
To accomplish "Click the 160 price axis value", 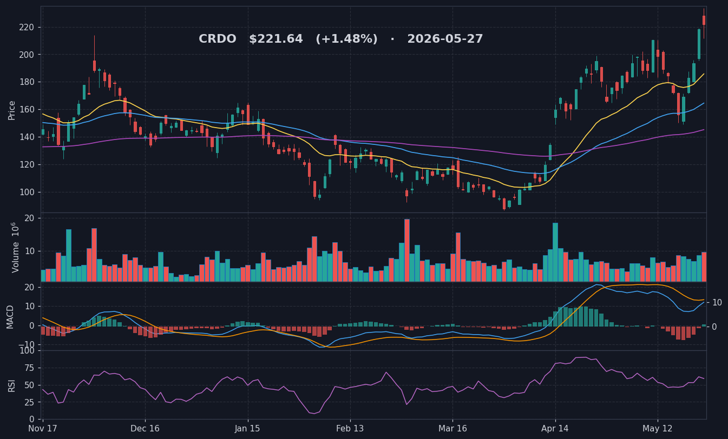I will pos(27,110).
